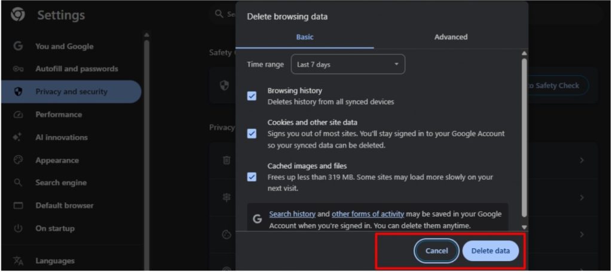
Task: Click the palette icon for Appearance
Action: [x=18, y=160]
